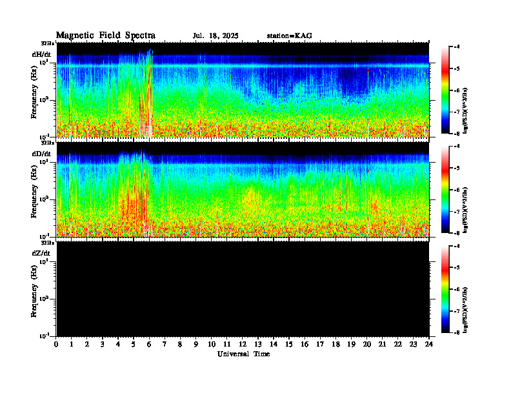The height and width of the screenshot is (395, 511).
Task: Click hour tick label "1" on time axis
Action: (x=72, y=345)
